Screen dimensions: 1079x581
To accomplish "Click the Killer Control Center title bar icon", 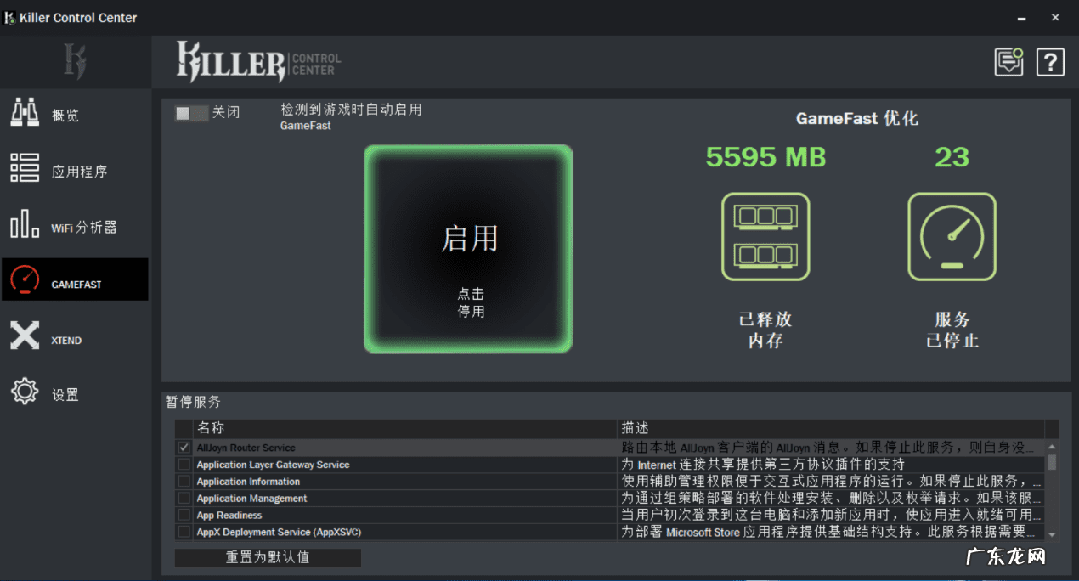I will [x=9, y=17].
